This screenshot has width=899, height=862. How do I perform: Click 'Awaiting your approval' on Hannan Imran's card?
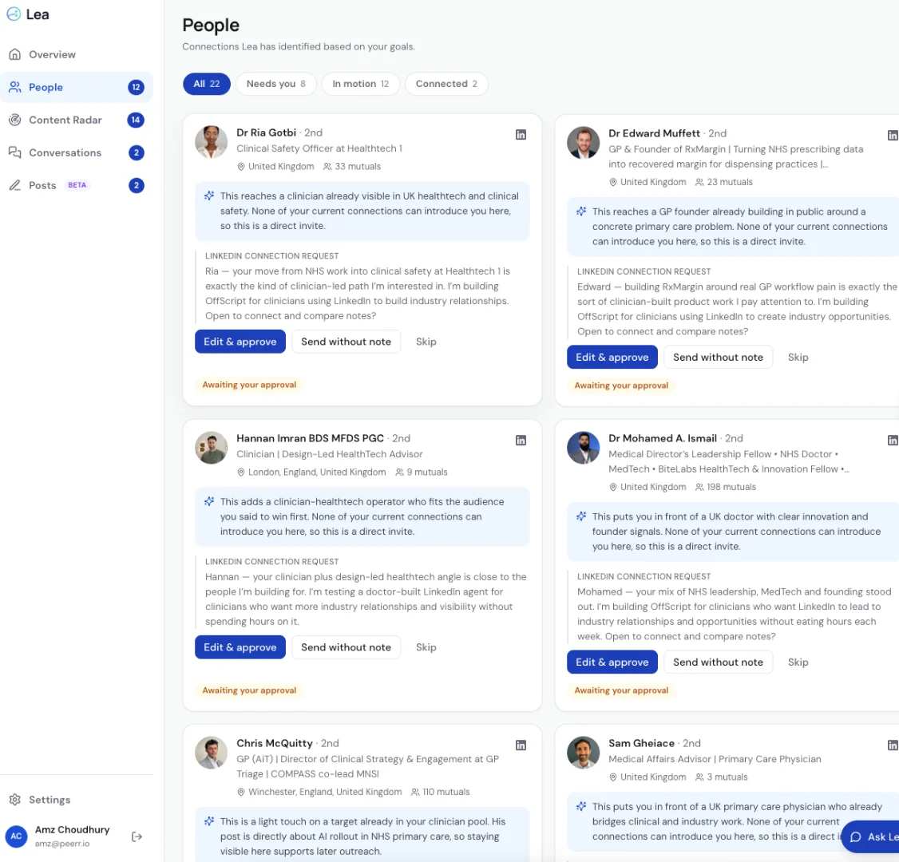click(x=249, y=690)
